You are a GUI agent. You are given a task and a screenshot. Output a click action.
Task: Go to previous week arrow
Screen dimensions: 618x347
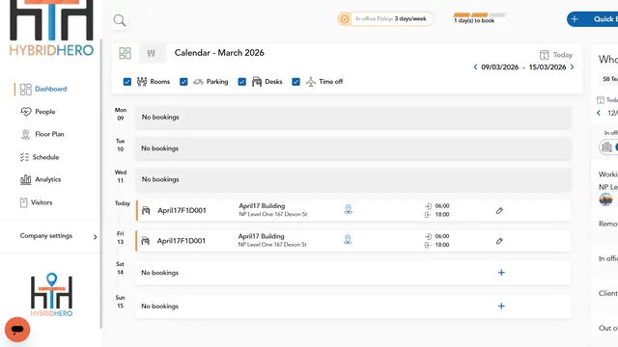click(475, 67)
